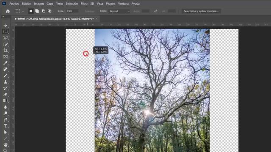
Task: Select the Gradient tool
Action: coord(6,100)
